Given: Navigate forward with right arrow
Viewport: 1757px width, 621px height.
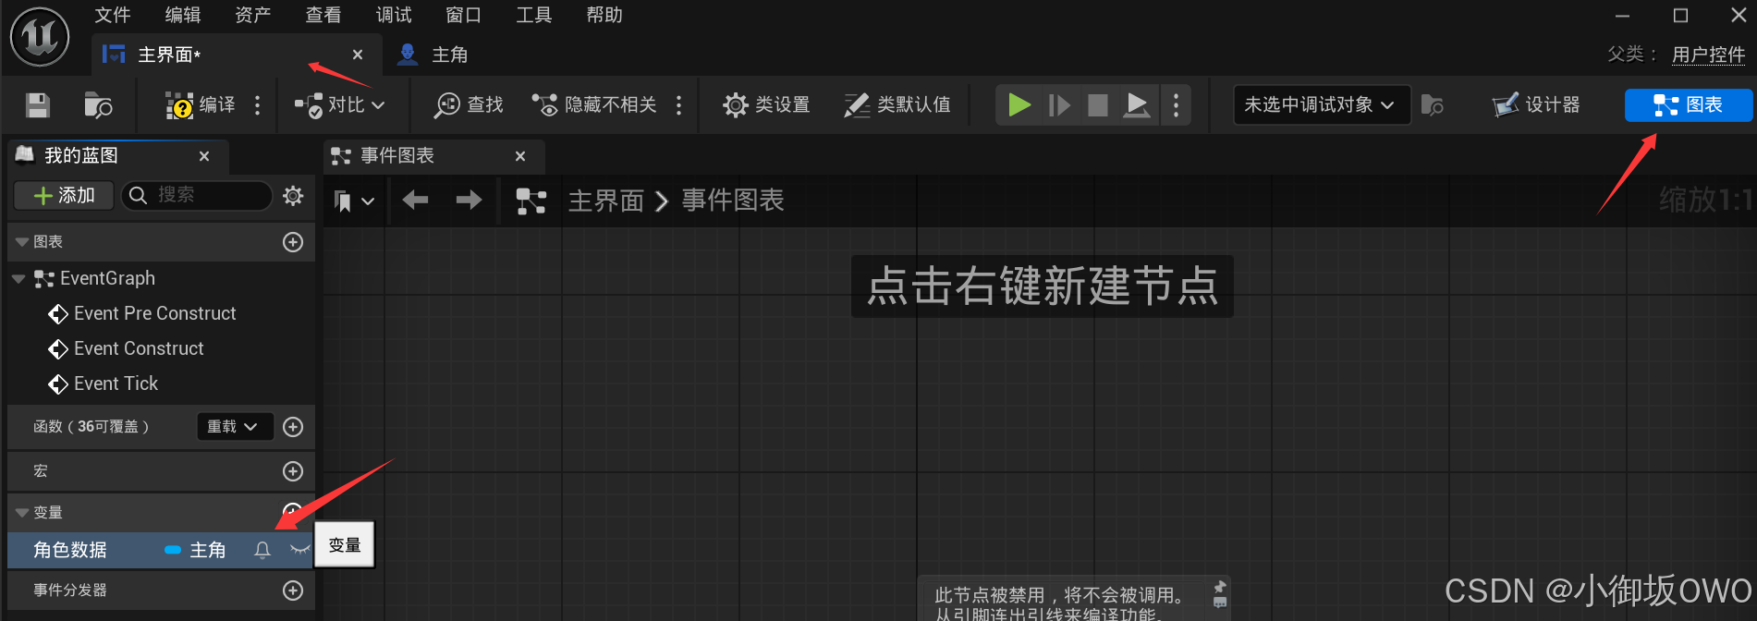Looking at the screenshot, I should 470,200.
